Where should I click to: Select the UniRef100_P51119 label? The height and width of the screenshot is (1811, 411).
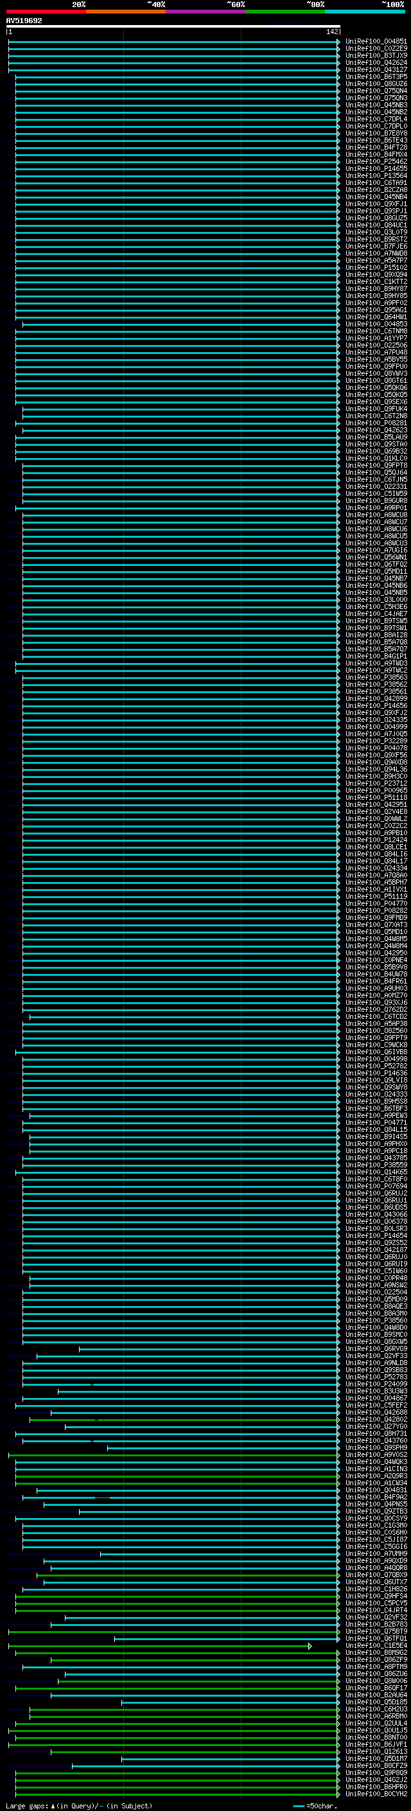[x=376, y=897]
